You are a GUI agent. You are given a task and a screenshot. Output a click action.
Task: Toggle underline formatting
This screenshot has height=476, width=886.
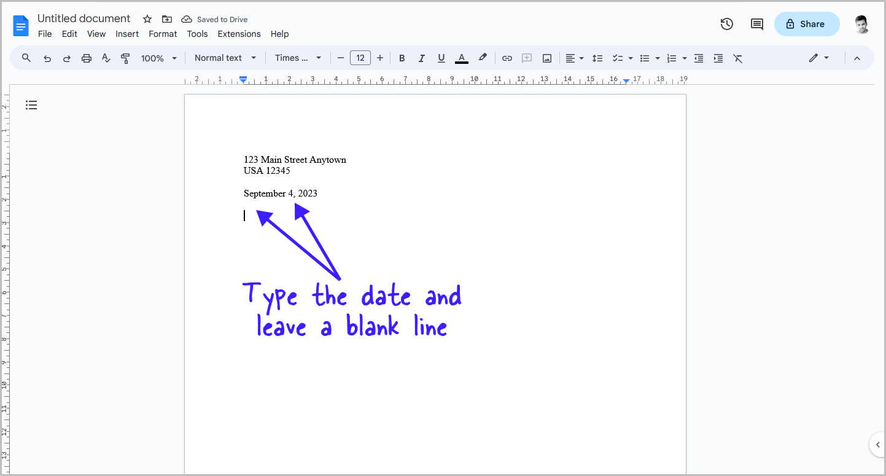click(x=441, y=58)
